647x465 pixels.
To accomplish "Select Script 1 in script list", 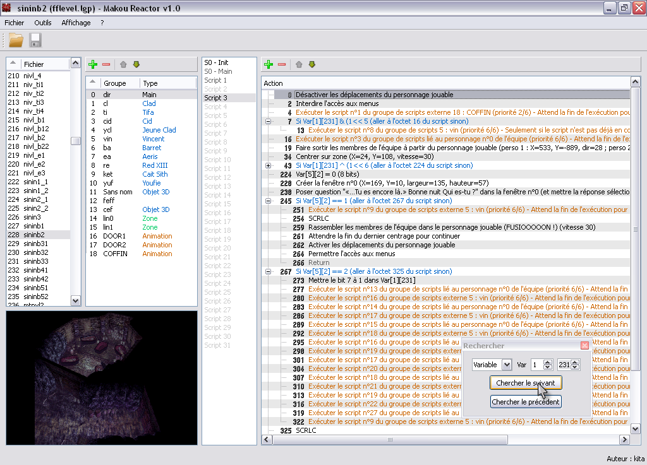I will [x=229, y=80].
